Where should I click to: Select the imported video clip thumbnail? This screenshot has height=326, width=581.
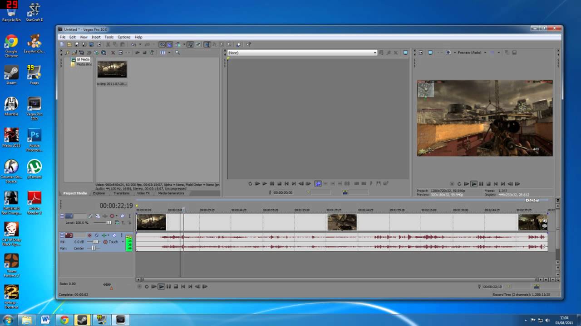click(x=112, y=69)
